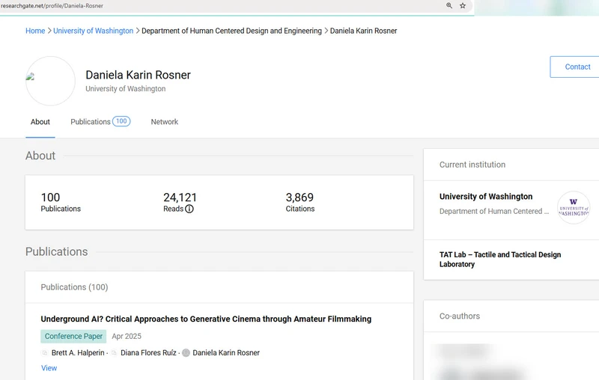The width and height of the screenshot is (599, 380).
Task: Go to Home in the breadcrumb
Action: (x=35, y=31)
